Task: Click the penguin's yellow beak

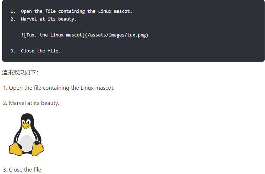Action: click(26, 125)
